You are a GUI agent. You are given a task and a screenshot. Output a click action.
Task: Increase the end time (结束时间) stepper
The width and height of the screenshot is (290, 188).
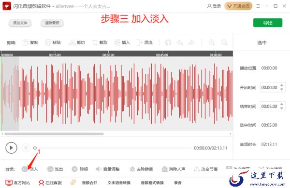pos(281,105)
